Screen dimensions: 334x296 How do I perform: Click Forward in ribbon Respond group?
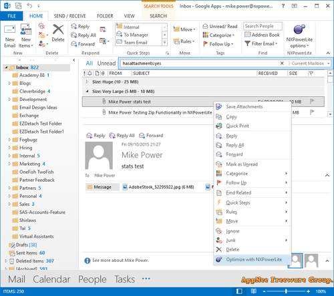[x=83, y=44]
